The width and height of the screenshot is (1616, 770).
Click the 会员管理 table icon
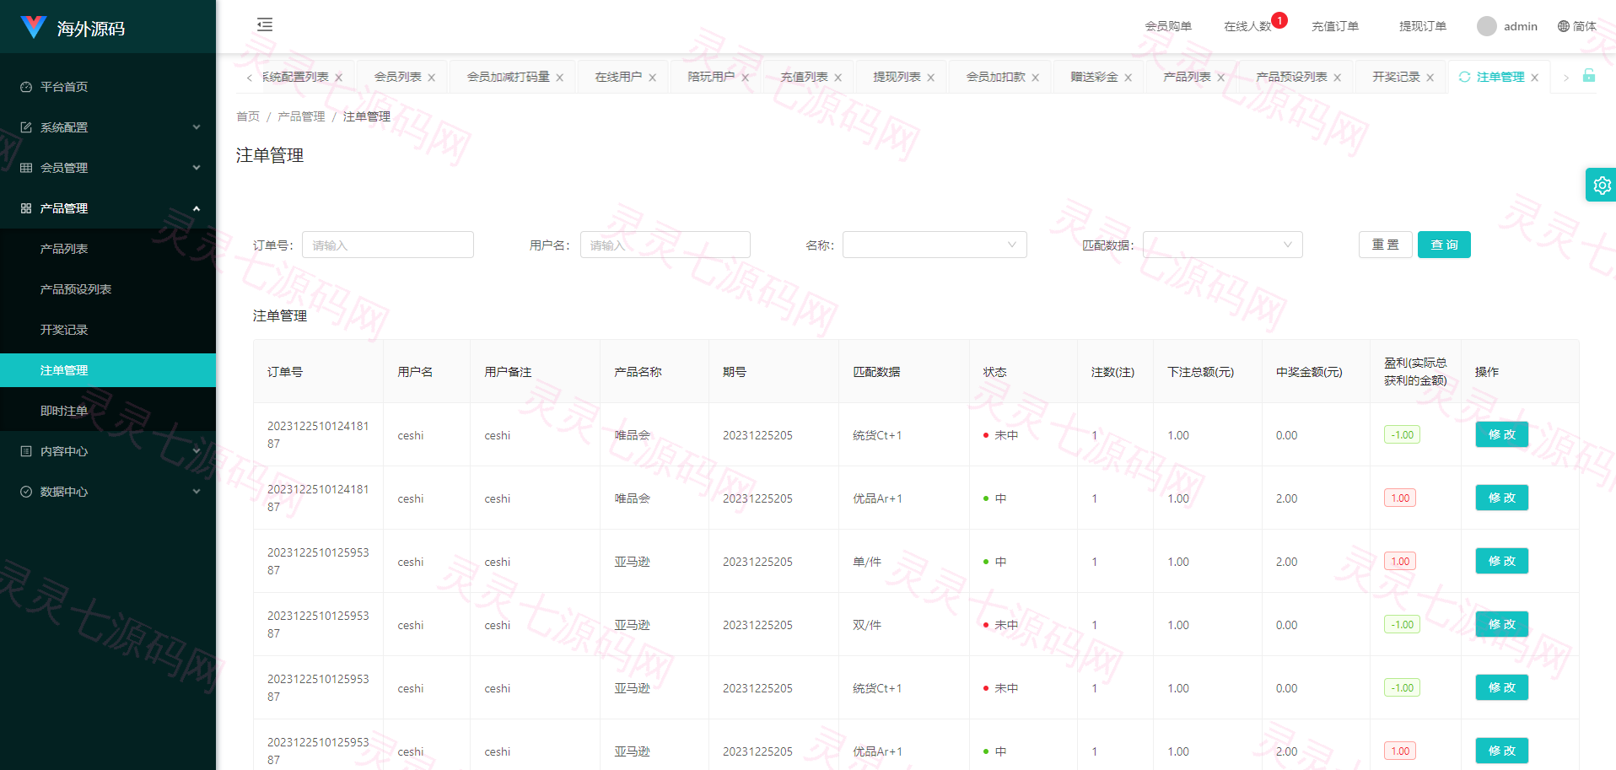[x=26, y=168]
